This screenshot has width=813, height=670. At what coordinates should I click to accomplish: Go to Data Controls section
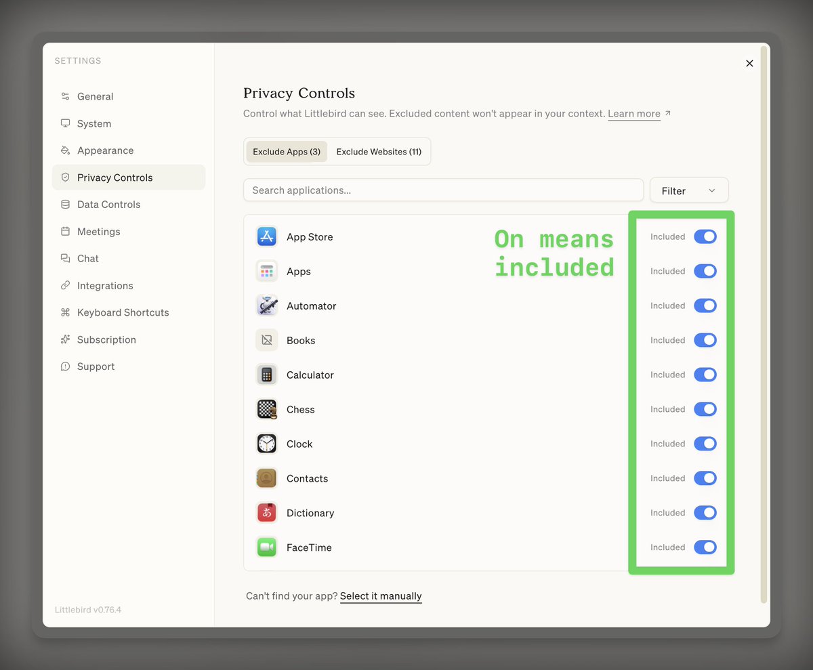[129, 205]
